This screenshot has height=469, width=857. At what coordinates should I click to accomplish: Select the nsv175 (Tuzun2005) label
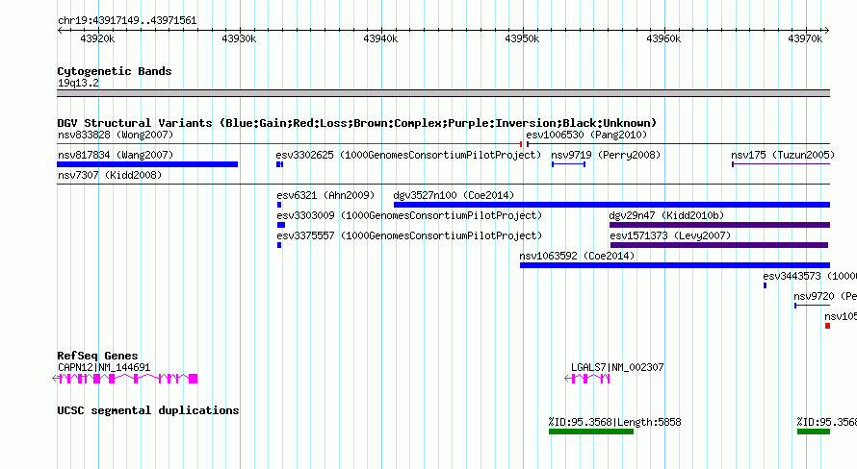(x=783, y=155)
